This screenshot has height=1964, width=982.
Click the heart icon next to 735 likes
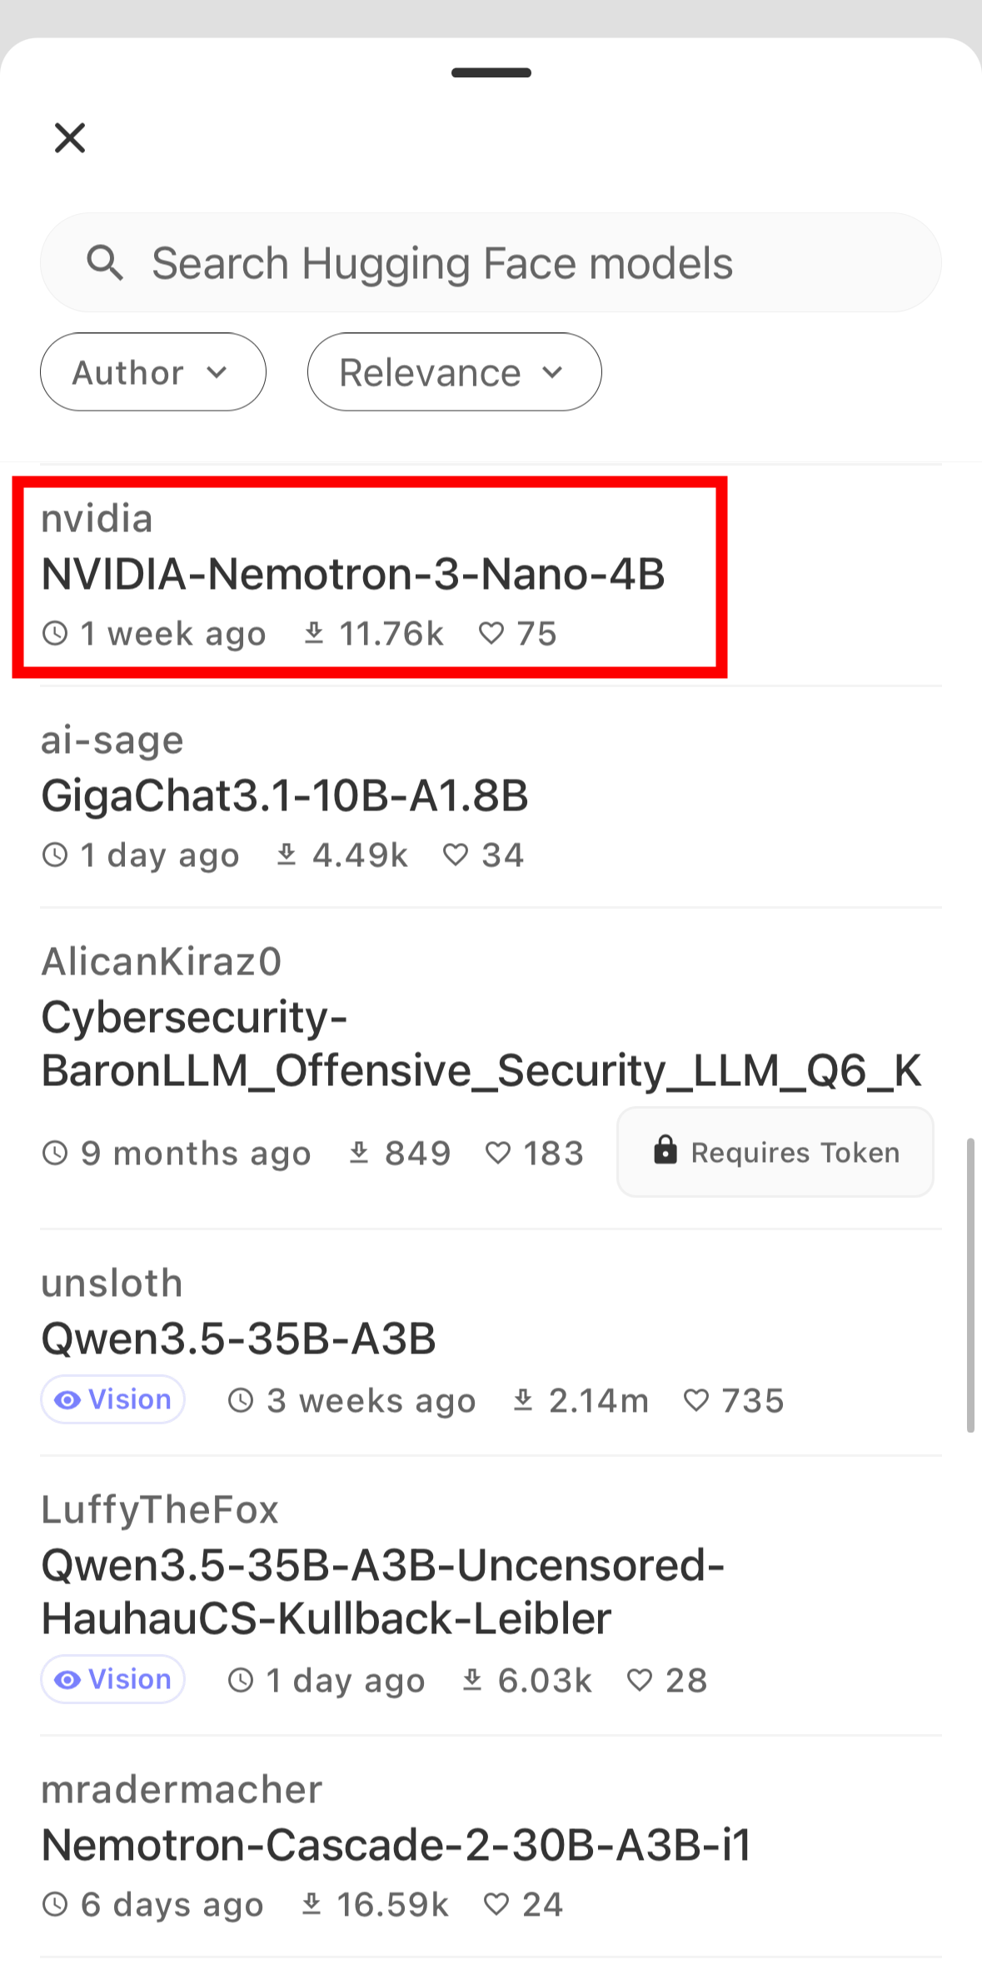tap(695, 1401)
